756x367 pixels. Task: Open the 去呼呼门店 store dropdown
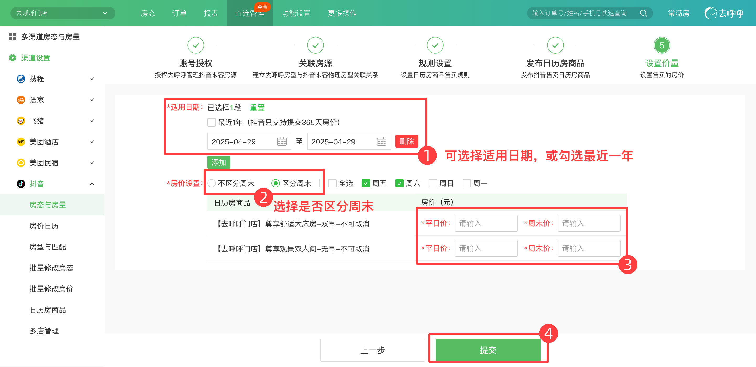(62, 13)
